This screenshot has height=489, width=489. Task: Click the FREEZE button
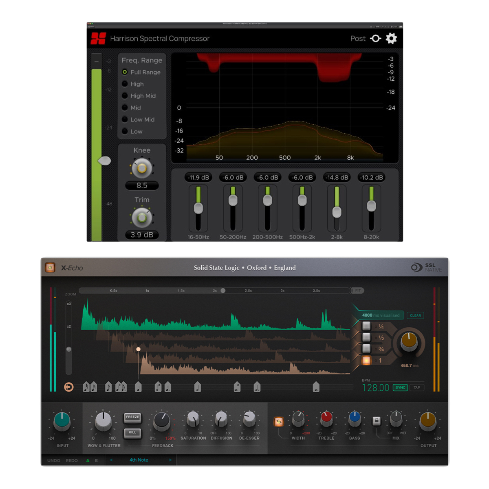pyautogui.click(x=132, y=418)
